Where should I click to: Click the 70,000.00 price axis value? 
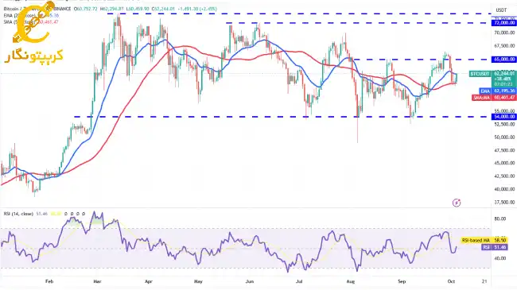coord(504,33)
